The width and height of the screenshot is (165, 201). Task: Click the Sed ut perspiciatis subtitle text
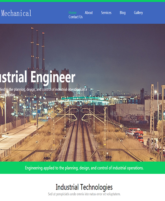(x=84, y=194)
